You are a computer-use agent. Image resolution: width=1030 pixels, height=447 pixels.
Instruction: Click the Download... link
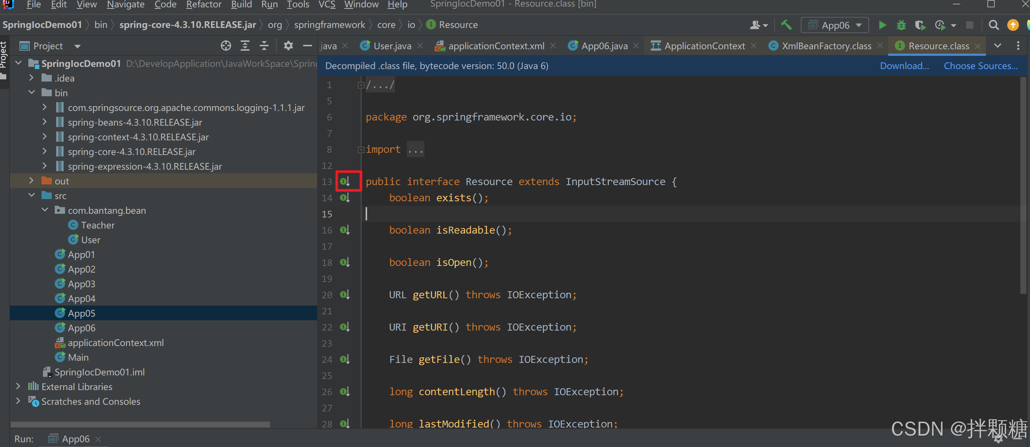click(x=904, y=66)
